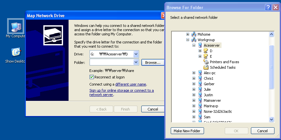
Task: Click inside the Folder path input field
Action: 112,62
